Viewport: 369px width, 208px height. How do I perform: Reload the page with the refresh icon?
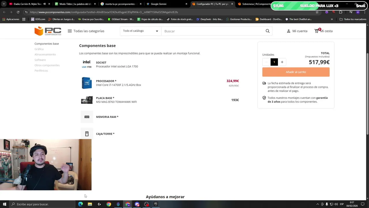18,12
